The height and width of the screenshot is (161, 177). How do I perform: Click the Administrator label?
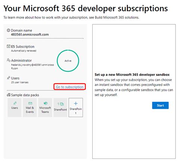[21, 61]
